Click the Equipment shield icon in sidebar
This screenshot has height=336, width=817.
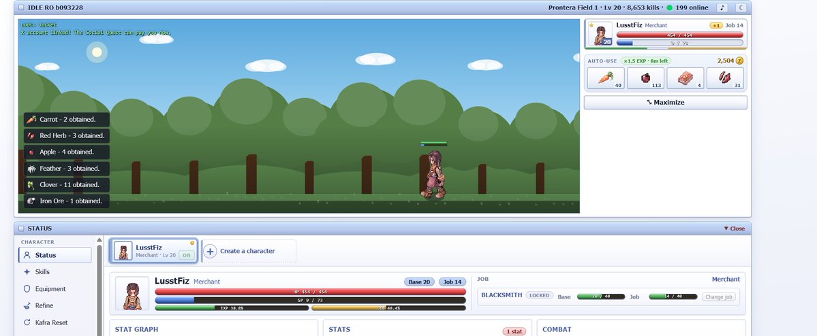(x=27, y=288)
